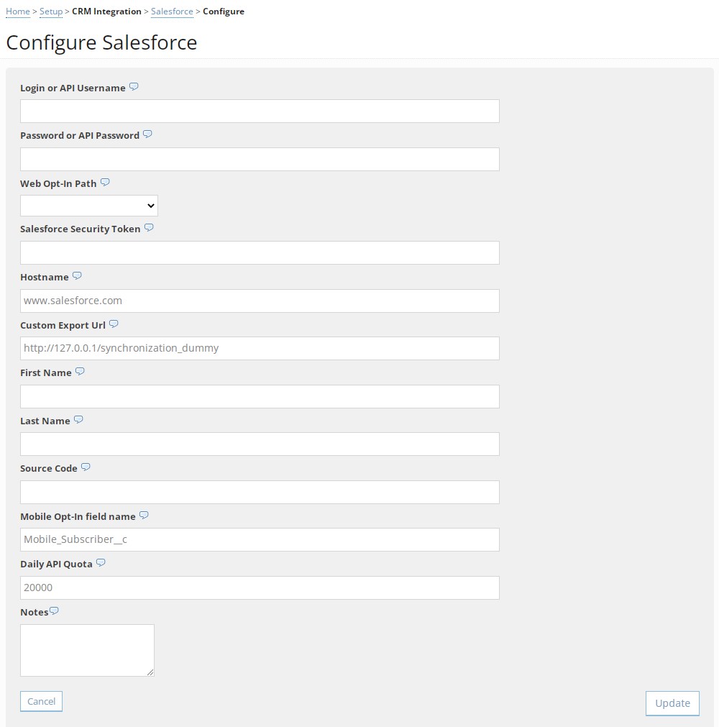Click the Salesforce Security Token help icon

149,227
